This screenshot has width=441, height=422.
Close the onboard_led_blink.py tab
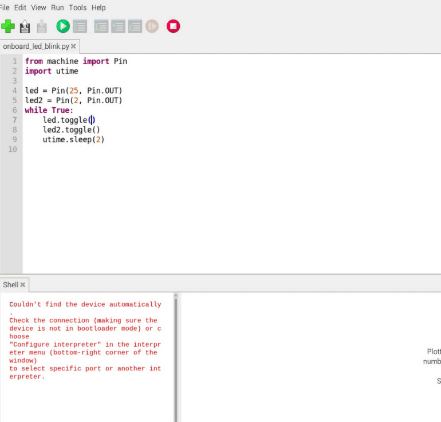click(x=73, y=46)
